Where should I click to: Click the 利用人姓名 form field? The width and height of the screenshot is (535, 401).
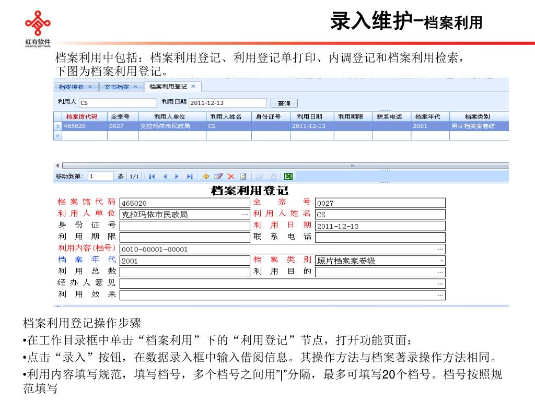pyautogui.click(x=380, y=215)
